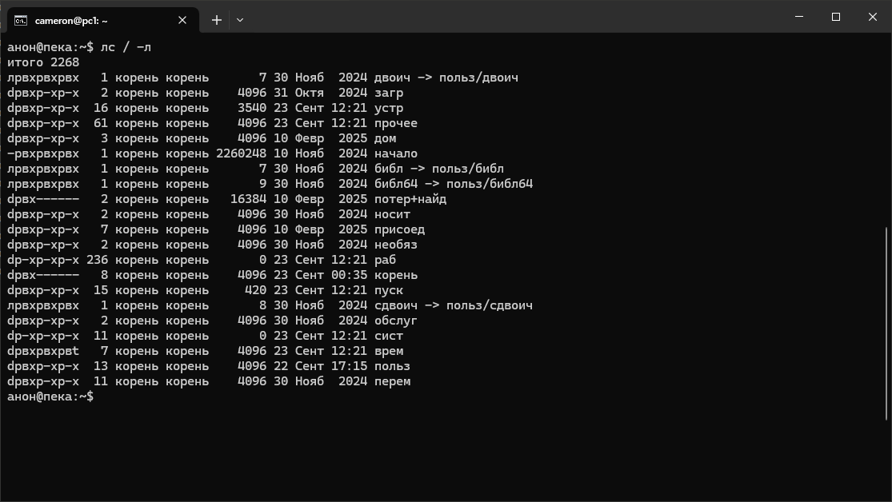Close the terminal window

873,17
